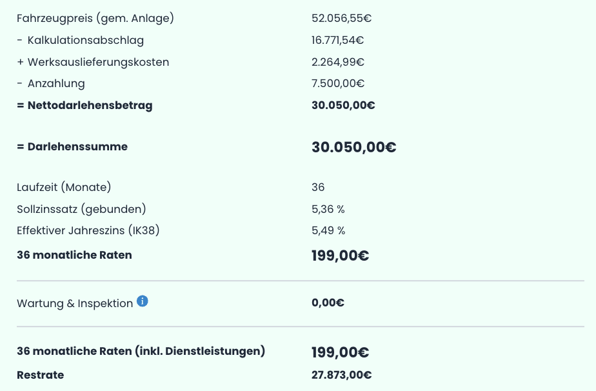The height and width of the screenshot is (391, 596).
Task: Click the Darlehenssumme label
Action: (77, 146)
